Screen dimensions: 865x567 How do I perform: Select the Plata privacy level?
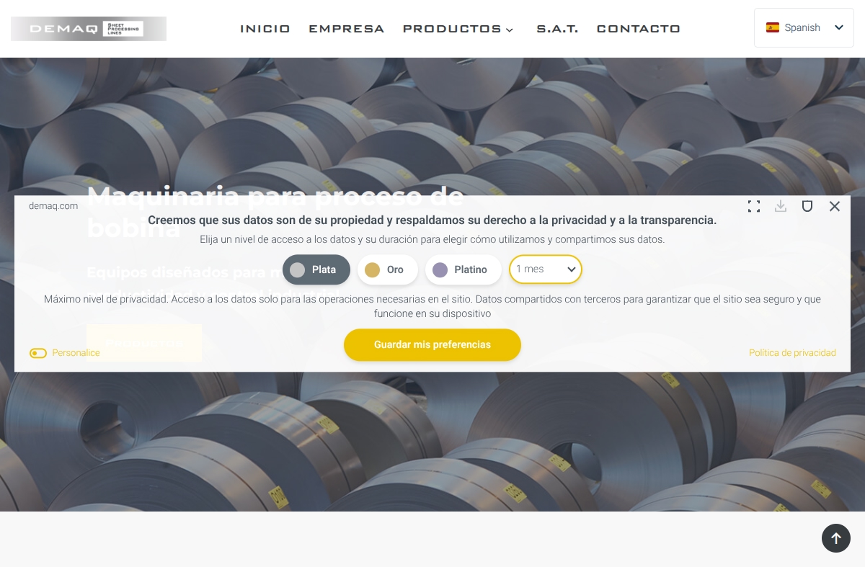click(x=316, y=270)
